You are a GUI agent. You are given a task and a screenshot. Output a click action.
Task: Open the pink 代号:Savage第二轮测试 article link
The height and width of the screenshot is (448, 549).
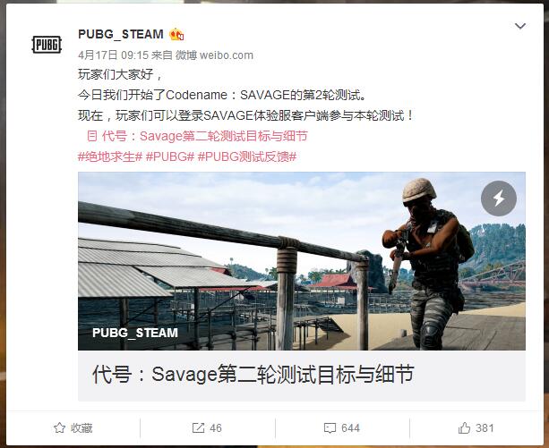click(197, 136)
